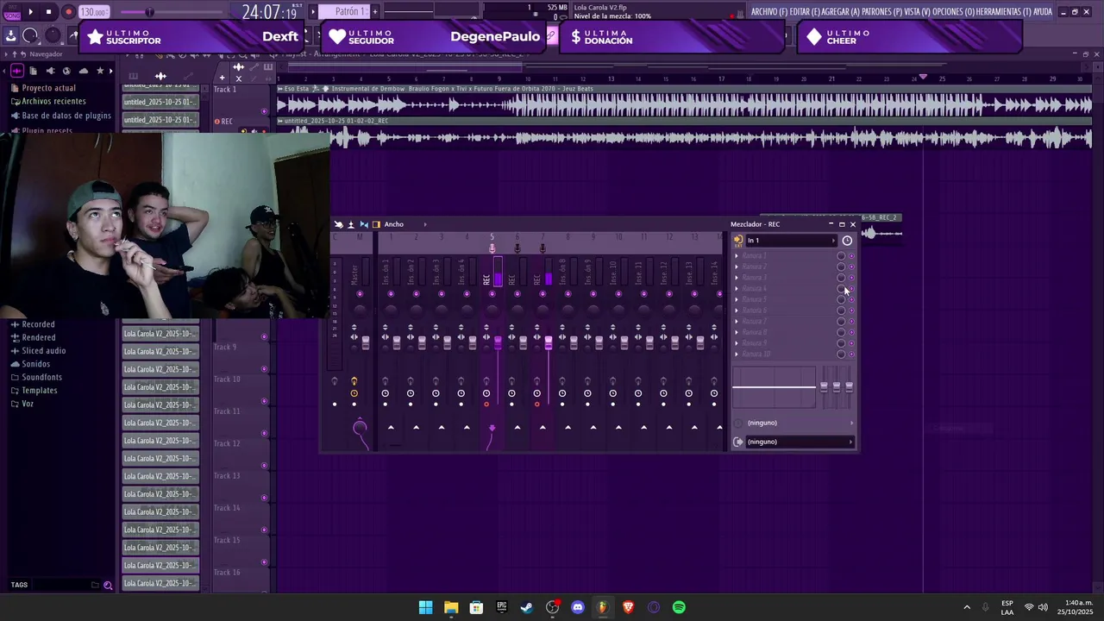1104x621 pixels.
Task: Select the browser globe tab icon
Action: pyautogui.click(x=66, y=71)
